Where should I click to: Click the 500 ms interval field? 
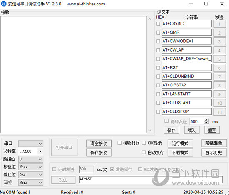pyautogui.click(x=197, y=121)
